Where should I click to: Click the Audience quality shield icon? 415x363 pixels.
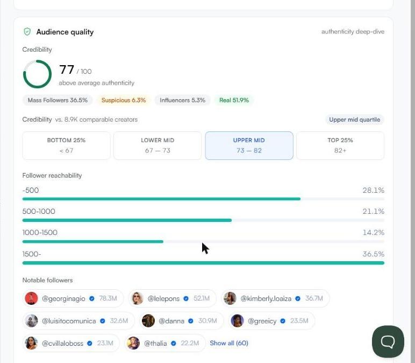[27, 32]
